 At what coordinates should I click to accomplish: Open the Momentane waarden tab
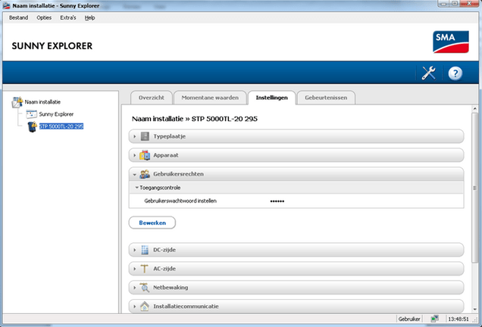tap(210, 98)
